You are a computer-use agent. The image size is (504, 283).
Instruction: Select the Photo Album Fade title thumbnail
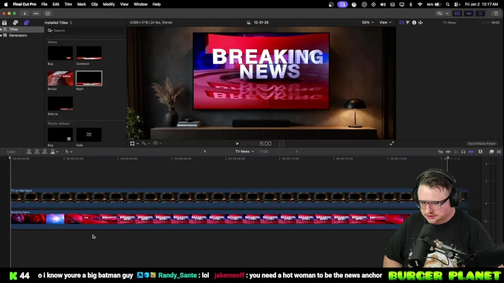(x=89, y=135)
